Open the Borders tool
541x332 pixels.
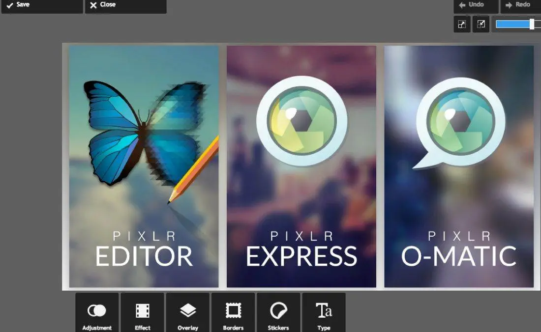click(x=233, y=313)
